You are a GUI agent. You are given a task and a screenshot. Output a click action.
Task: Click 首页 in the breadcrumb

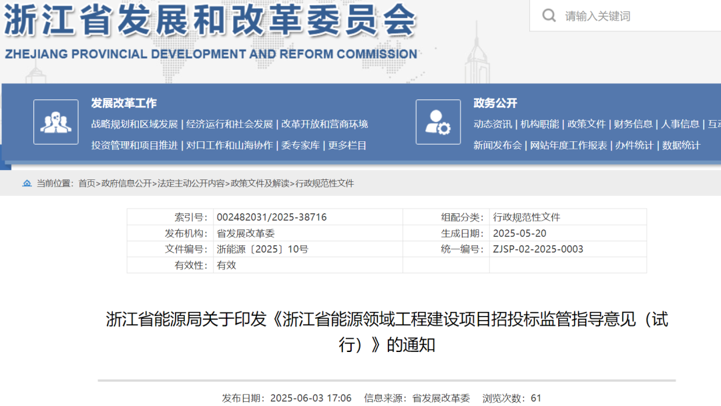coord(87,183)
